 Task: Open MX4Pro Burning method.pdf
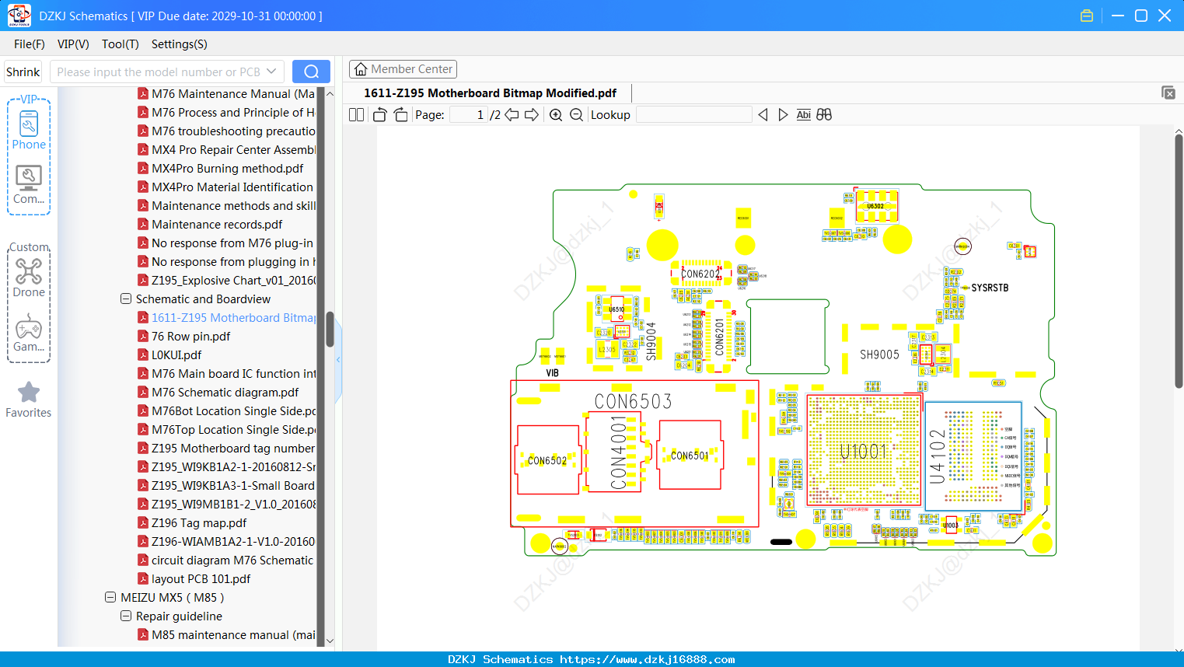point(228,169)
